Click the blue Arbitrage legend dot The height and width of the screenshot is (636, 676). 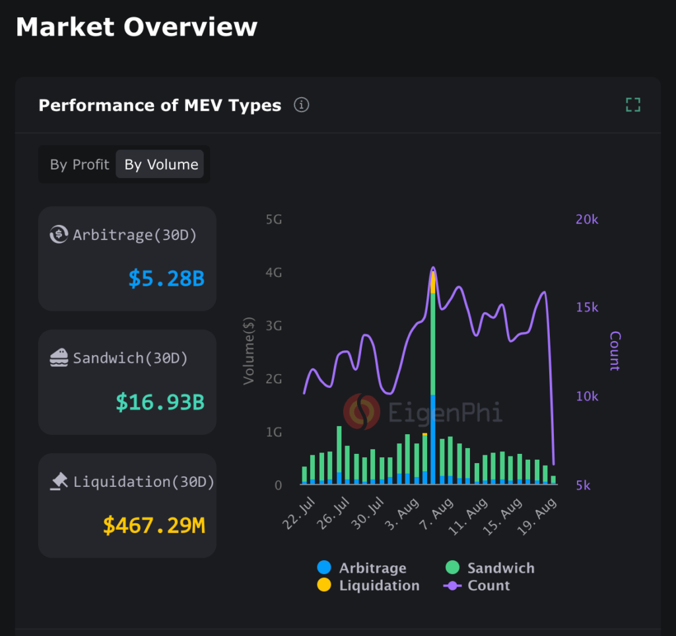pos(323,567)
